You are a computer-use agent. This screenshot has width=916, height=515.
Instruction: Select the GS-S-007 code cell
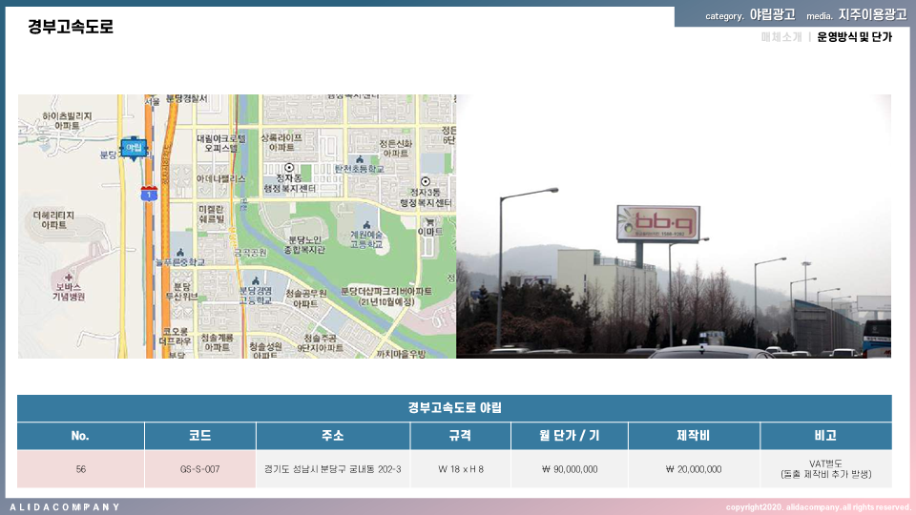199,469
